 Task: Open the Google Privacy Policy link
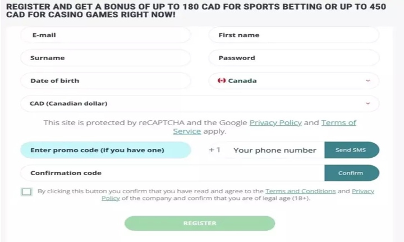click(276, 122)
